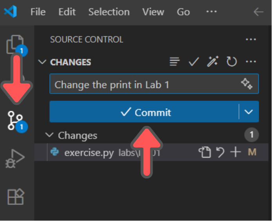The height and width of the screenshot is (221, 272).
Task: Open the File menu
Action: (x=38, y=12)
